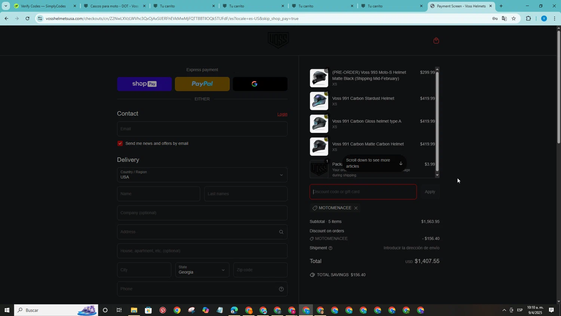561x316 pixels.
Task: Open the notification center icon
Action: 551,310
